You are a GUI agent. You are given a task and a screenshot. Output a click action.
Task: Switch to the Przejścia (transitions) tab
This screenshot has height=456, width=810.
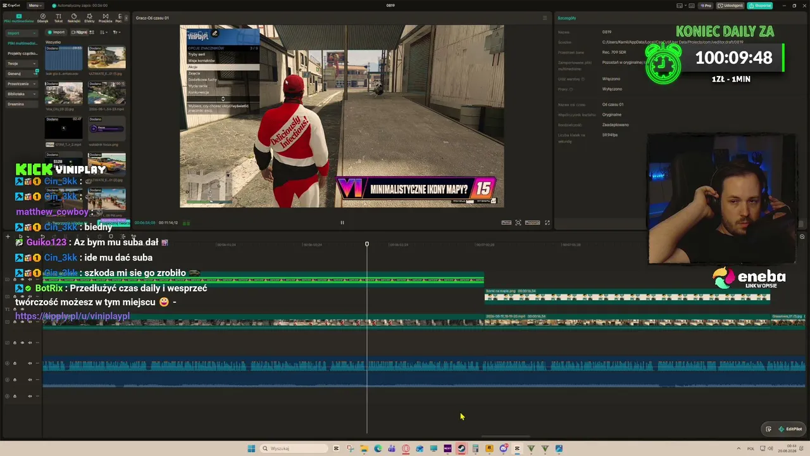point(105,18)
